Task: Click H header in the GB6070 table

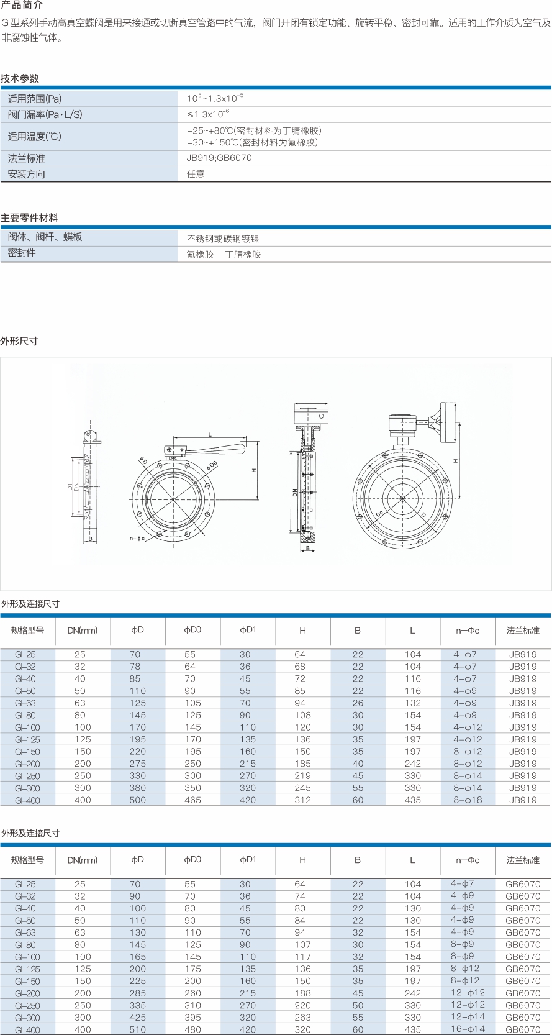Action: pos(302,860)
